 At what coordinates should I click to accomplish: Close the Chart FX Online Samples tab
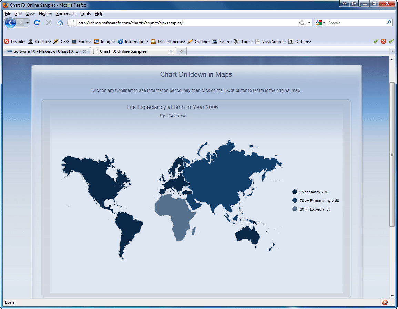coord(171,51)
